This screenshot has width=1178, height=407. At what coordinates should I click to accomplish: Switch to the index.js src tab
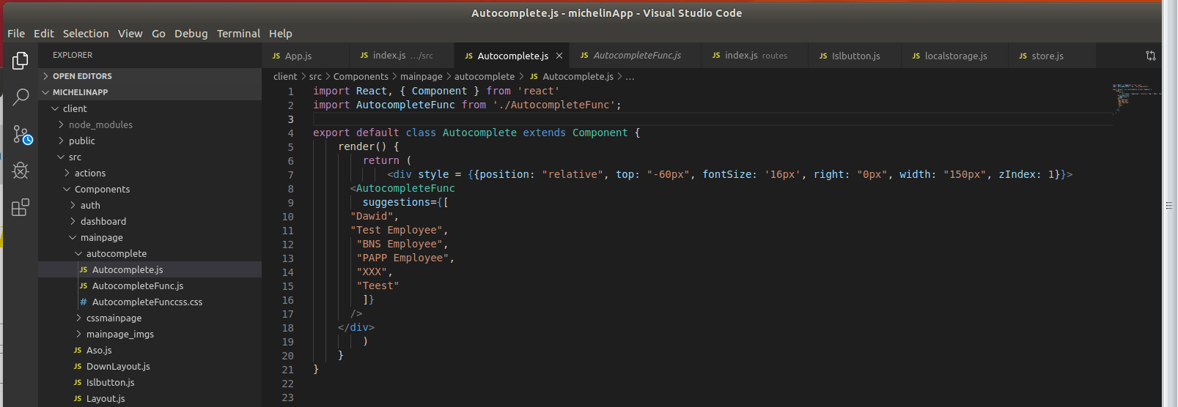point(401,56)
